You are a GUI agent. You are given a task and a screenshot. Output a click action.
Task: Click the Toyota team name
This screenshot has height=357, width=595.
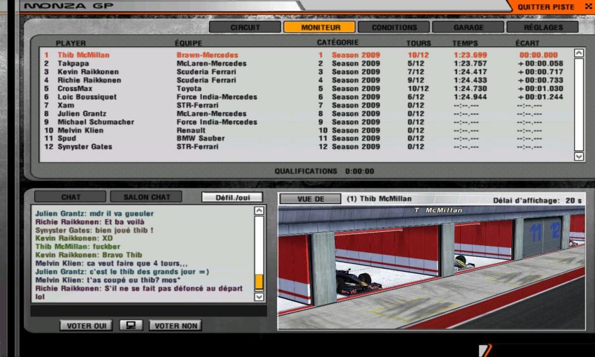click(189, 88)
